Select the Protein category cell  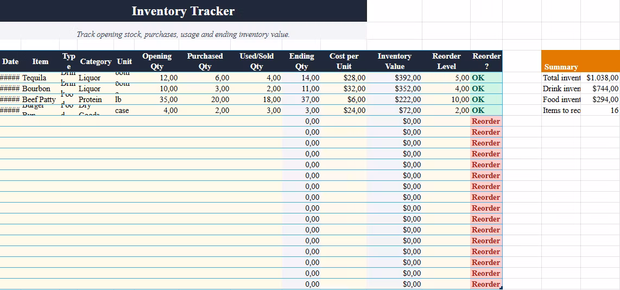click(96, 99)
